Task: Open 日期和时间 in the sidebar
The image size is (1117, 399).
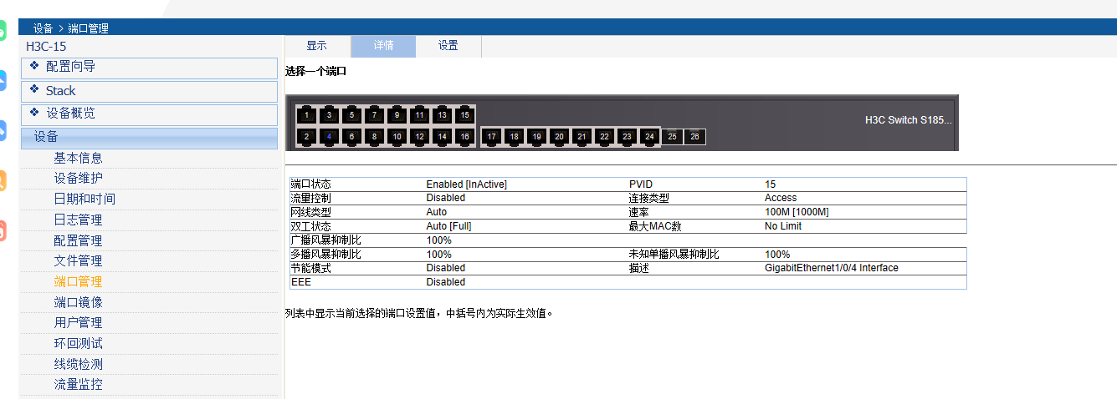Action: 85,199
